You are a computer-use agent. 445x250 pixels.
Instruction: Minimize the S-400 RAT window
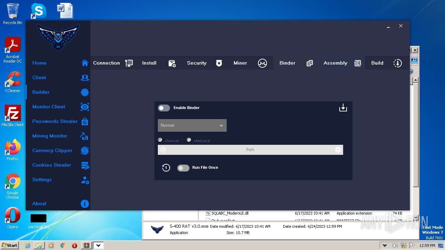click(x=388, y=26)
